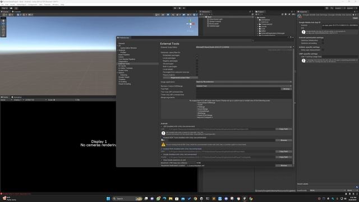This screenshot has width=359, height=202.
Task: Click the Step frame button
Action: 184,8
